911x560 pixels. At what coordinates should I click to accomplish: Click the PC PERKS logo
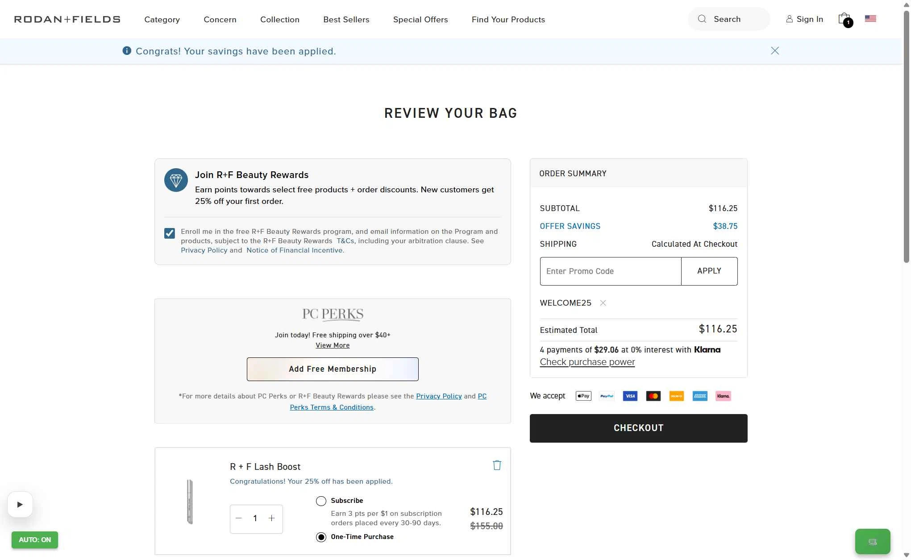[333, 315]
